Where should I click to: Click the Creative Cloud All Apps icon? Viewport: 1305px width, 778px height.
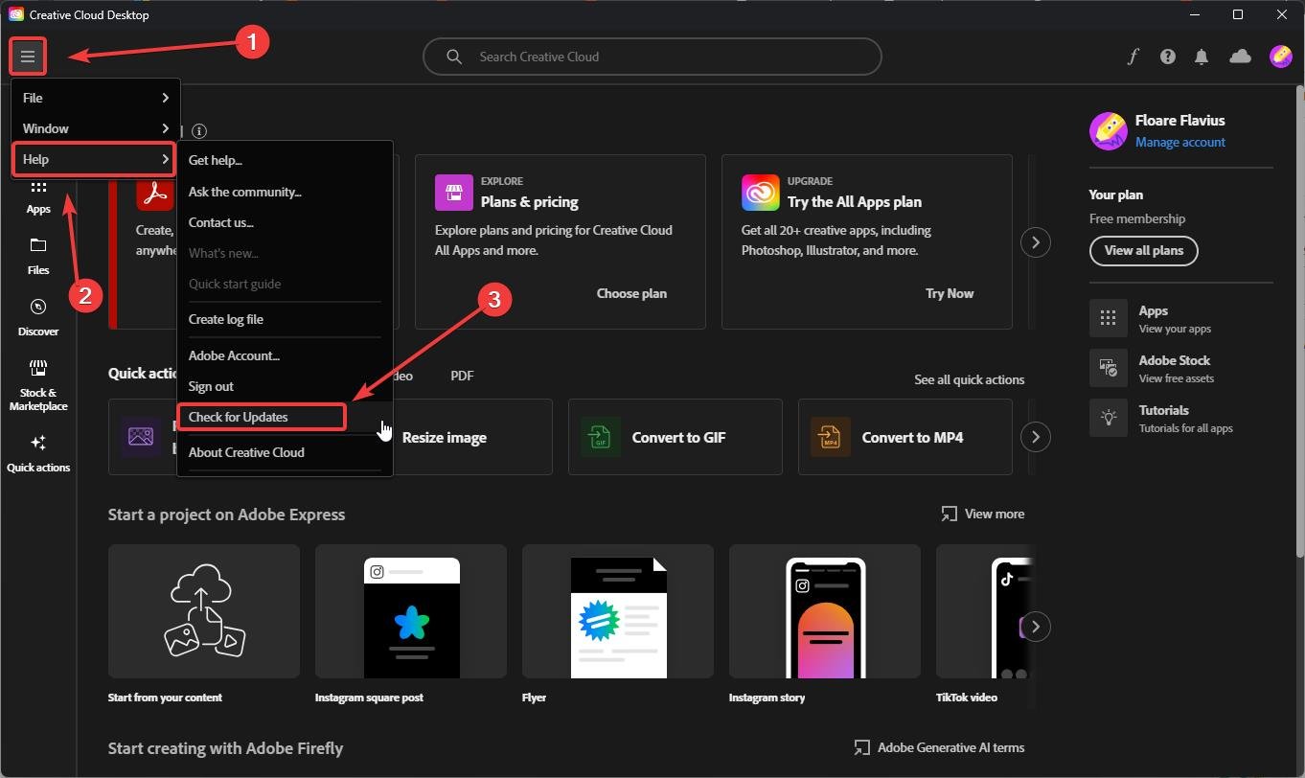[x=760, y=192]
